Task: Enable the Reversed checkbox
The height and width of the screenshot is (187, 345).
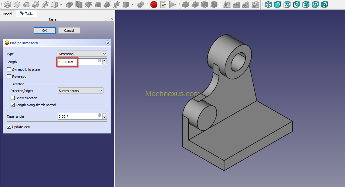Action: coord(9,77)
